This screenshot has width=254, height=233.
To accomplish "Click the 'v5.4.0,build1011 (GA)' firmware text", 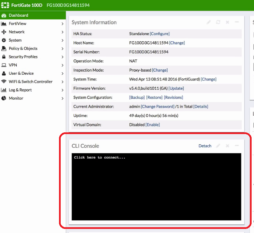I will pyautogui.click(x=148, y=88).
